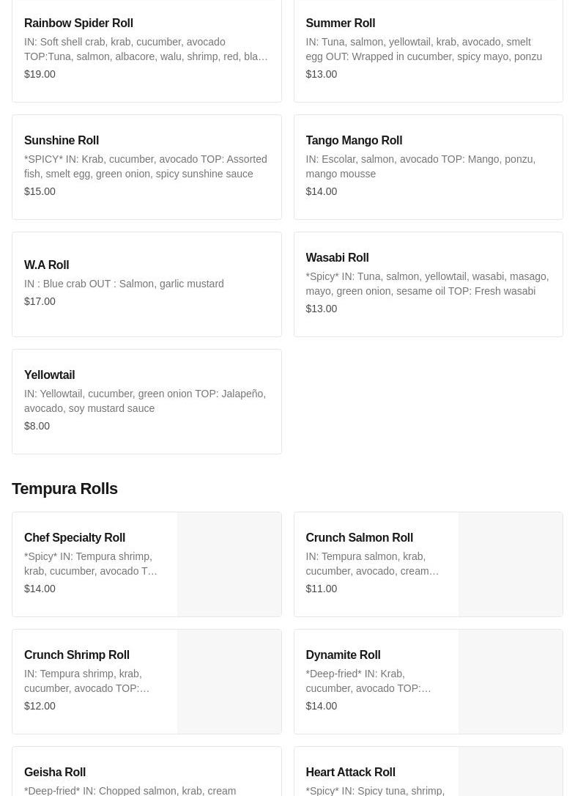Image resolution: width=575 pixels, height=796 pixels.
Task: Click the Wasabi Roll title
Action: [x=337, y=258]
